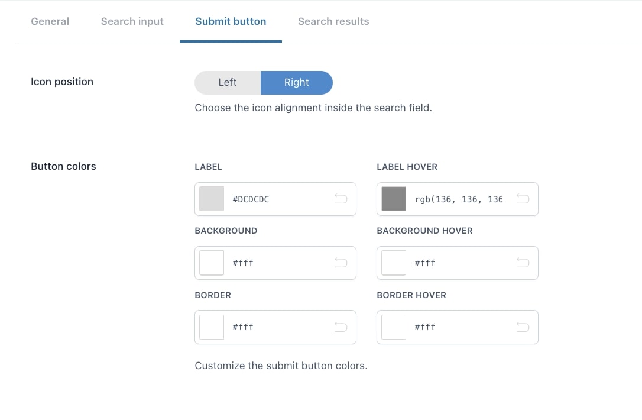The image size is (642, 420).
Task: Click the BORDER HOVER heading
Action: tap(411, 295)
